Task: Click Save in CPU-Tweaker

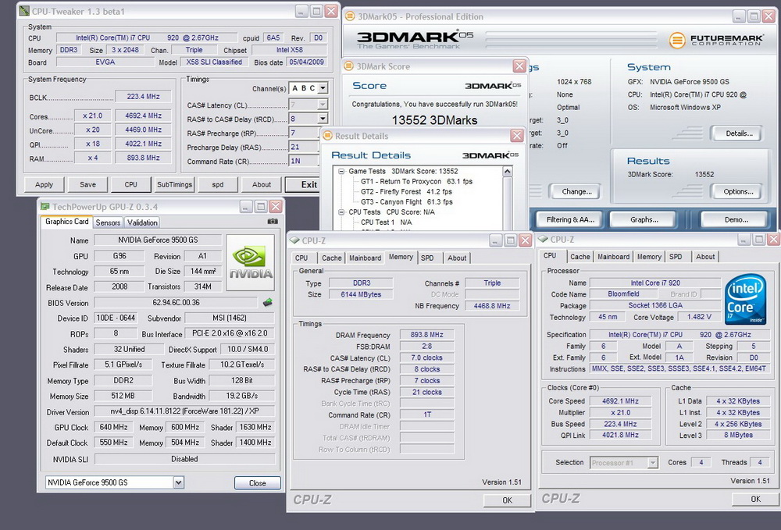Action: (x=87, y=185)
